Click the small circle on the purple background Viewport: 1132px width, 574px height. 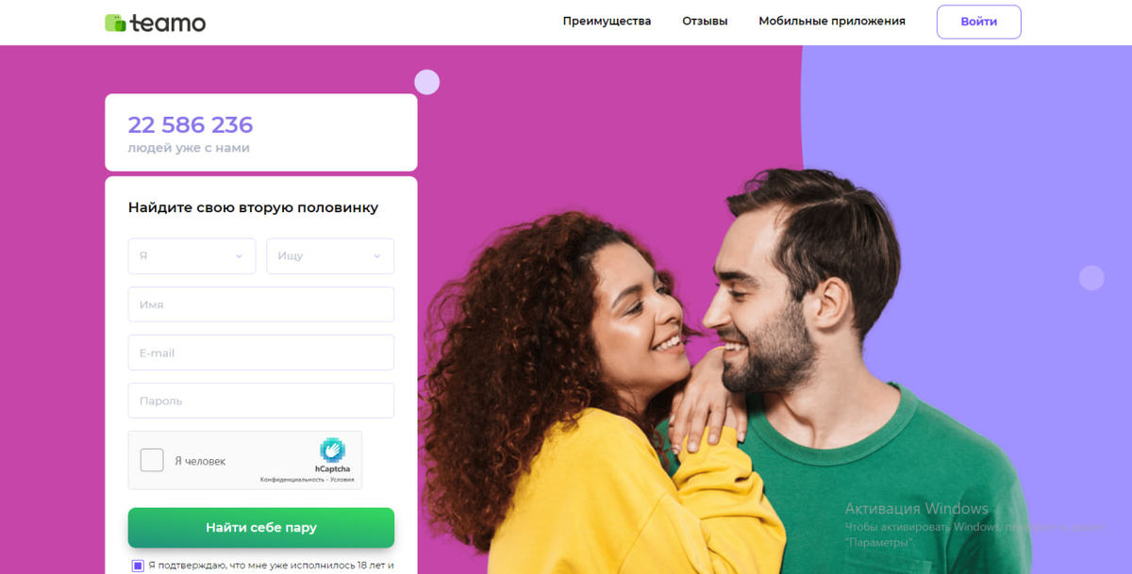coord(1091,277)
